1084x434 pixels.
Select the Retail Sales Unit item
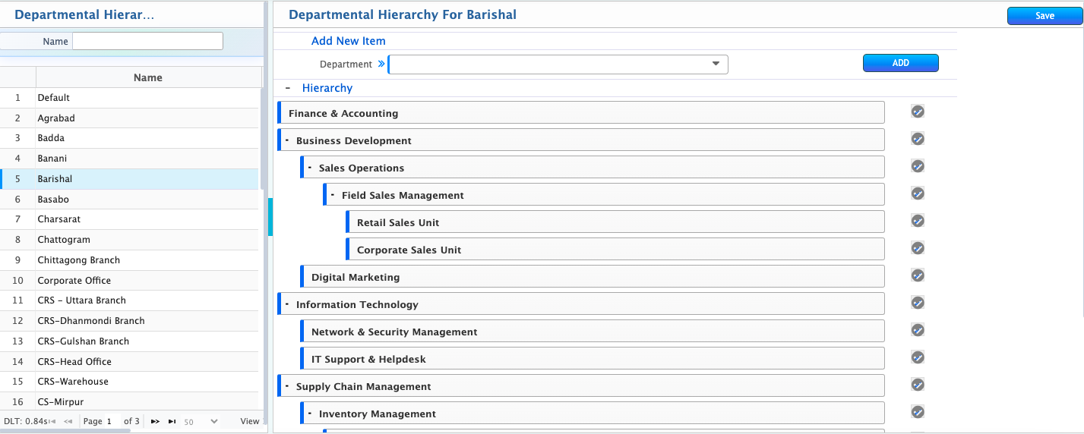pos(615,222)
